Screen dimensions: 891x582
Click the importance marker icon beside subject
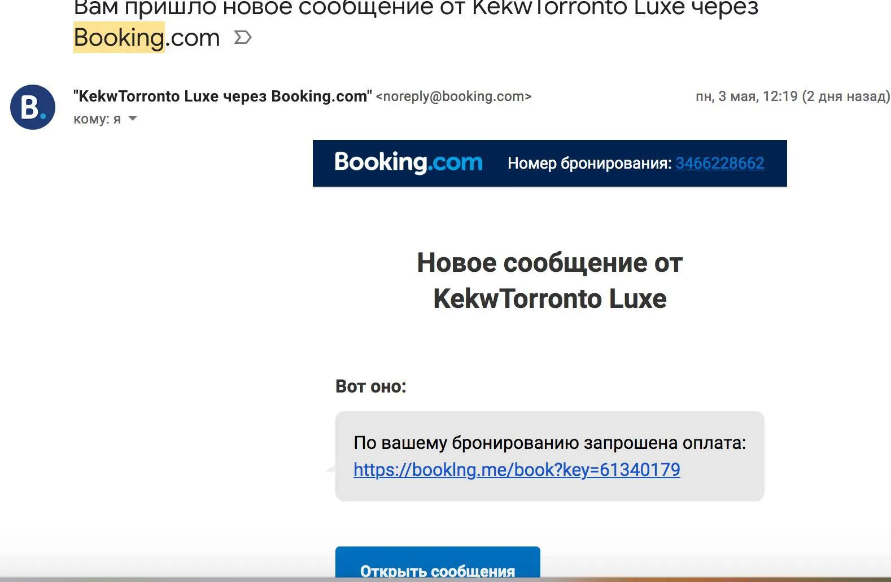[x=242, y=38]
